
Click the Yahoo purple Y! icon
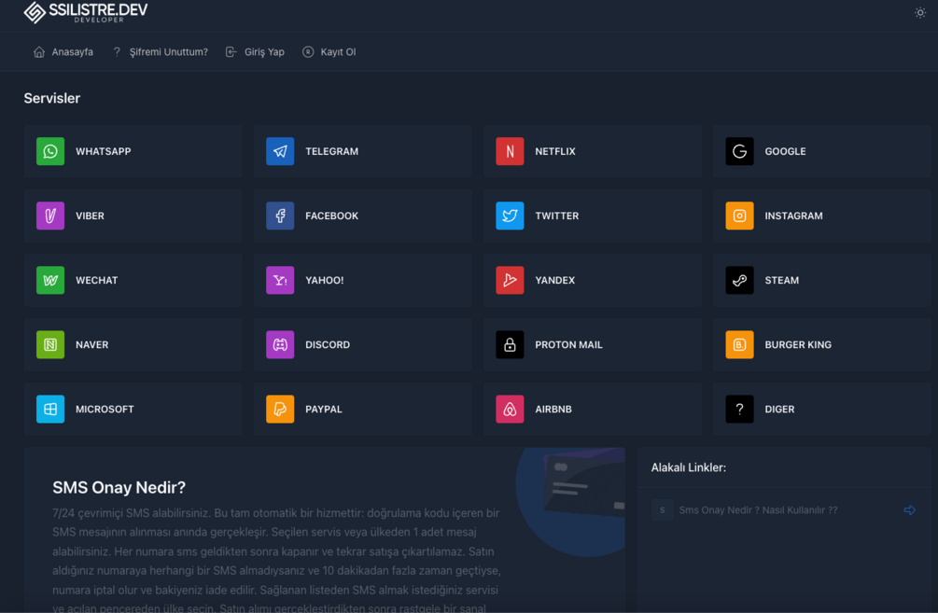280,281
